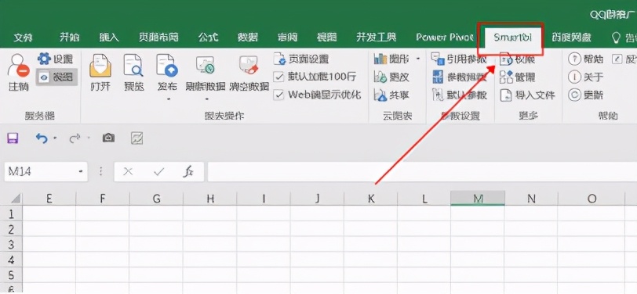Click the 引用参数 reference parameter icon
The image size is (637, 294).
438,59
